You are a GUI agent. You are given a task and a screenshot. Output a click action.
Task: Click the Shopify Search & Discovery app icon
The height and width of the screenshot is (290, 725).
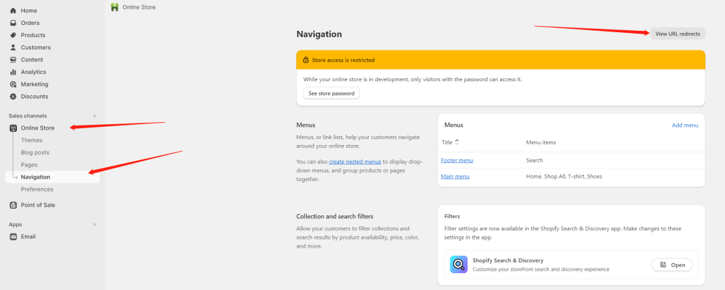pos(458,264)
